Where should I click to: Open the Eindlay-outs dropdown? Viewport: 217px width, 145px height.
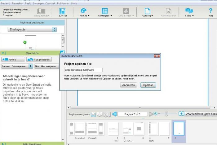(x=32, y=29)
